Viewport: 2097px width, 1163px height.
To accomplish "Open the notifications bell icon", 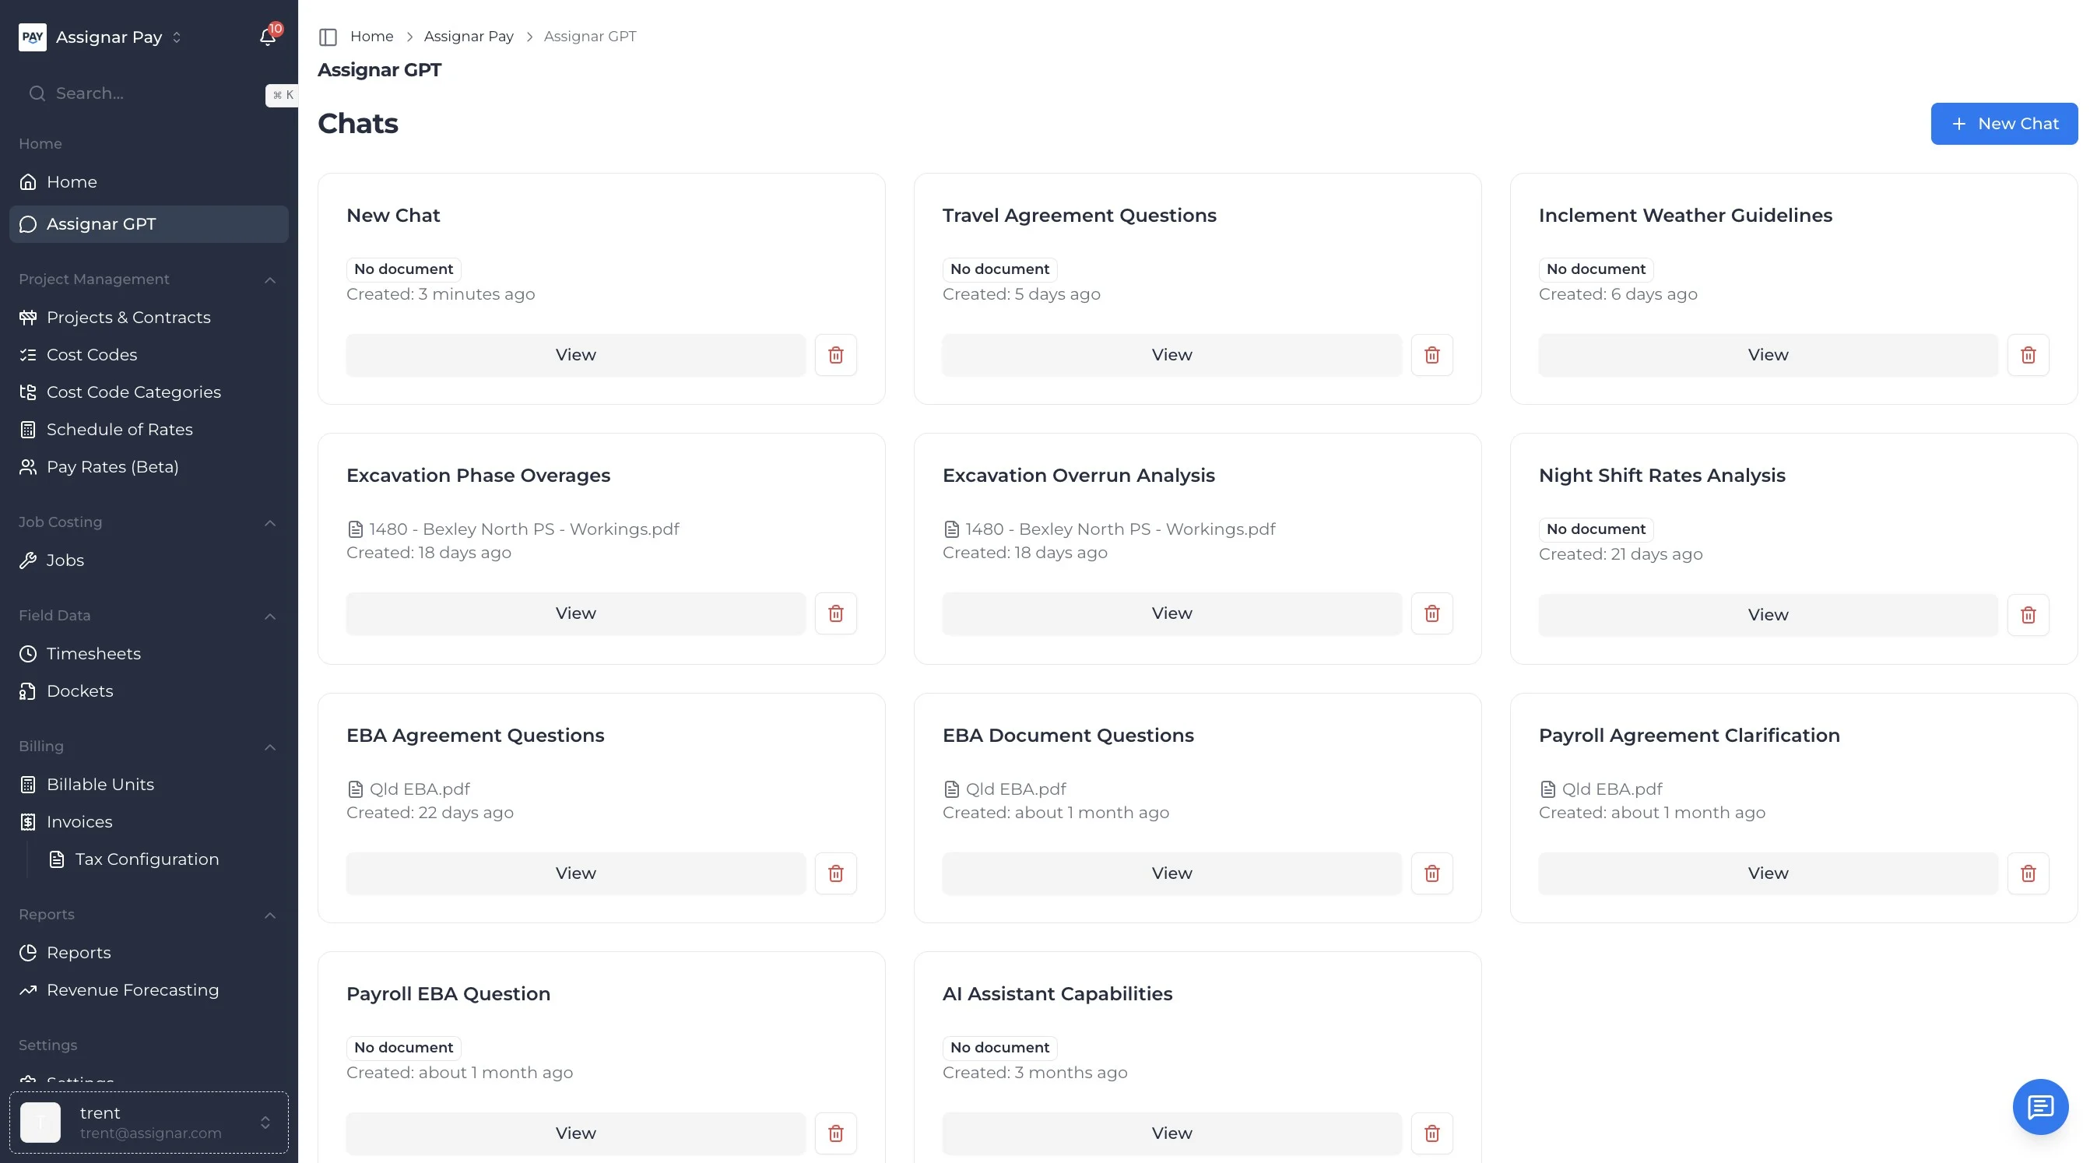I will (267, 37).
